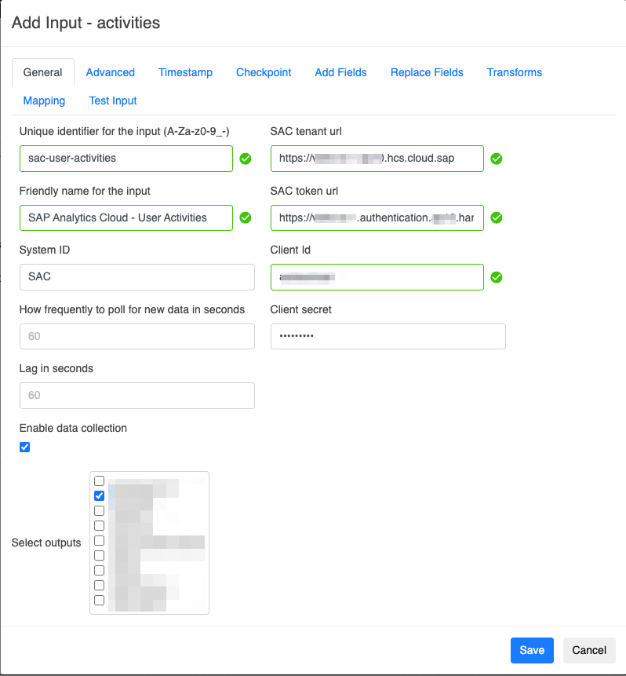Image resolution: width=626 pixels, height=676 pixels.
Task: Check the last output checkbox in list
Action: (100, 600)
